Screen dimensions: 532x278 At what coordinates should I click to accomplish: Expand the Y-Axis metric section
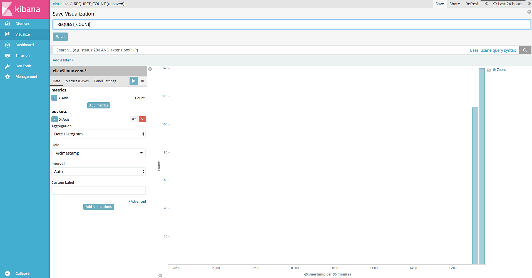[54, 98]
